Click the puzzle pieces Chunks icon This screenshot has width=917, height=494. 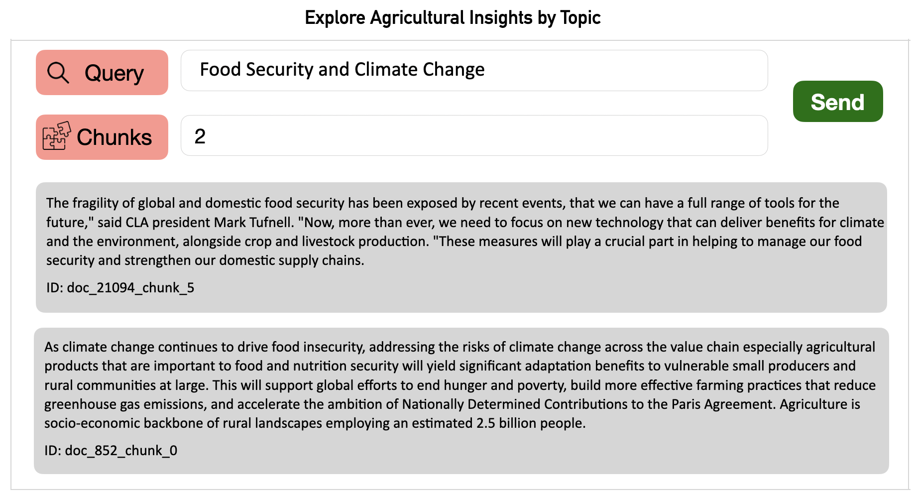(x=56, y=136)
